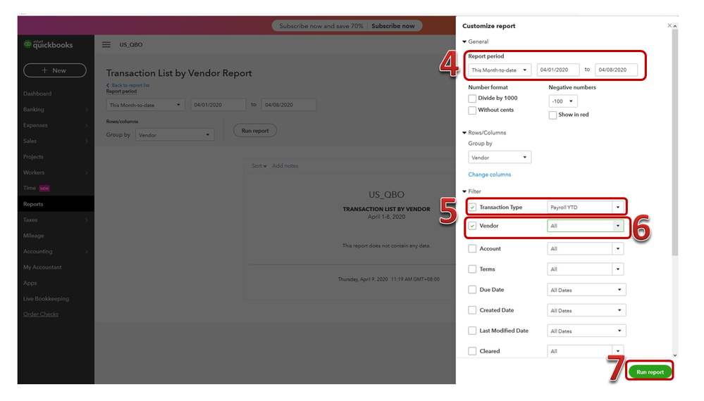The height and width of the screenshot is (401, 704).
Task: Open Mileage in the sidebar
Action: (34, 236)
